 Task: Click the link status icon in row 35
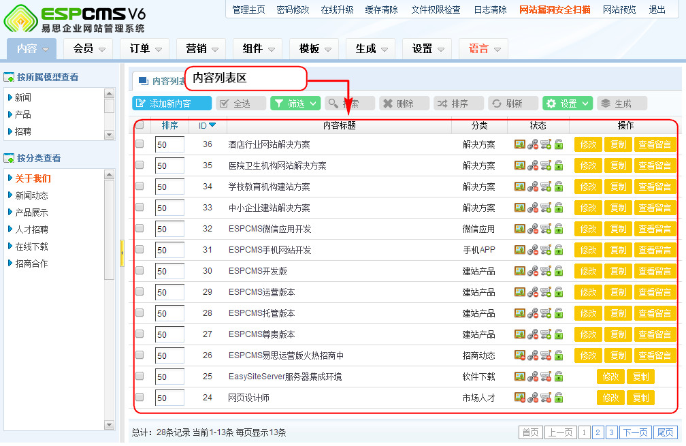point(532,165)
